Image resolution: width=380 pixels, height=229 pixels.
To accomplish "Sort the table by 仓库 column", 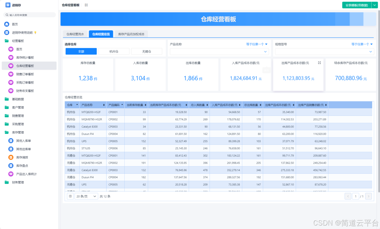I will 77,105.
